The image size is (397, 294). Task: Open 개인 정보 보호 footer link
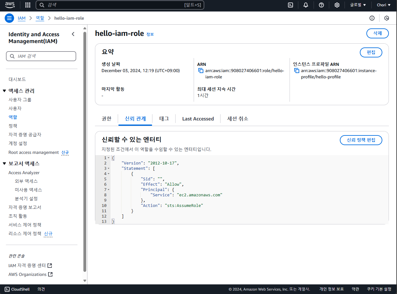click(331, 289)
